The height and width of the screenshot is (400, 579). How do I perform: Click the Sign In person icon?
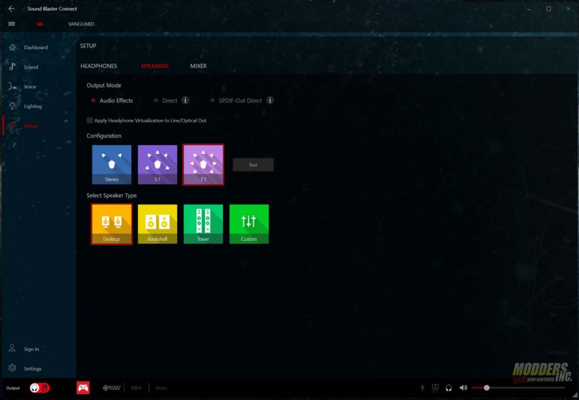[12, 348]
